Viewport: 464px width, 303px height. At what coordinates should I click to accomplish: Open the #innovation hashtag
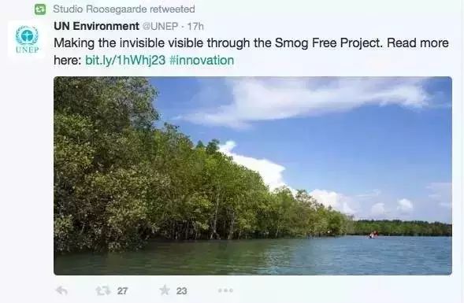pos(202,61)
